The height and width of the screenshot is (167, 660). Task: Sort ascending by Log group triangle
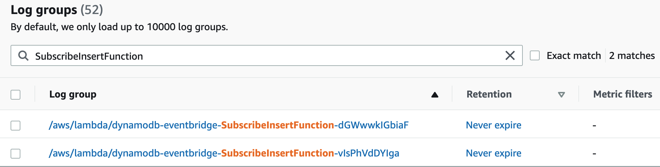pos(435,95)
